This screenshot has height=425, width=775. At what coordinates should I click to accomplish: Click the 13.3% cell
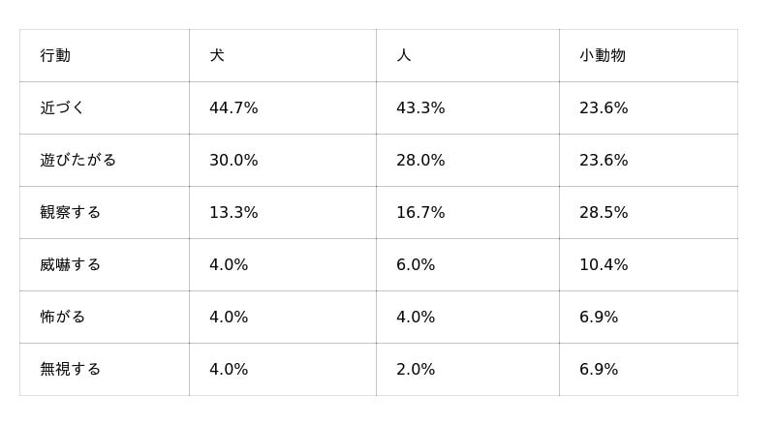233,212
